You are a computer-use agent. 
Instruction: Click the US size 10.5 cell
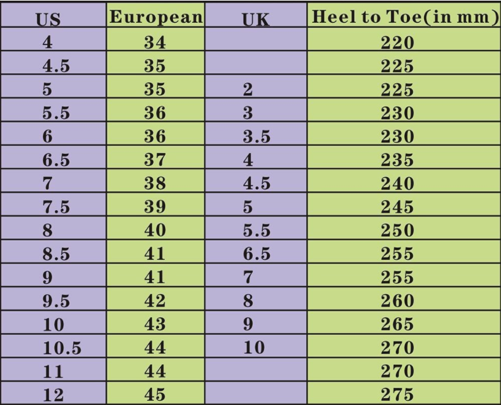coord(61,348)
